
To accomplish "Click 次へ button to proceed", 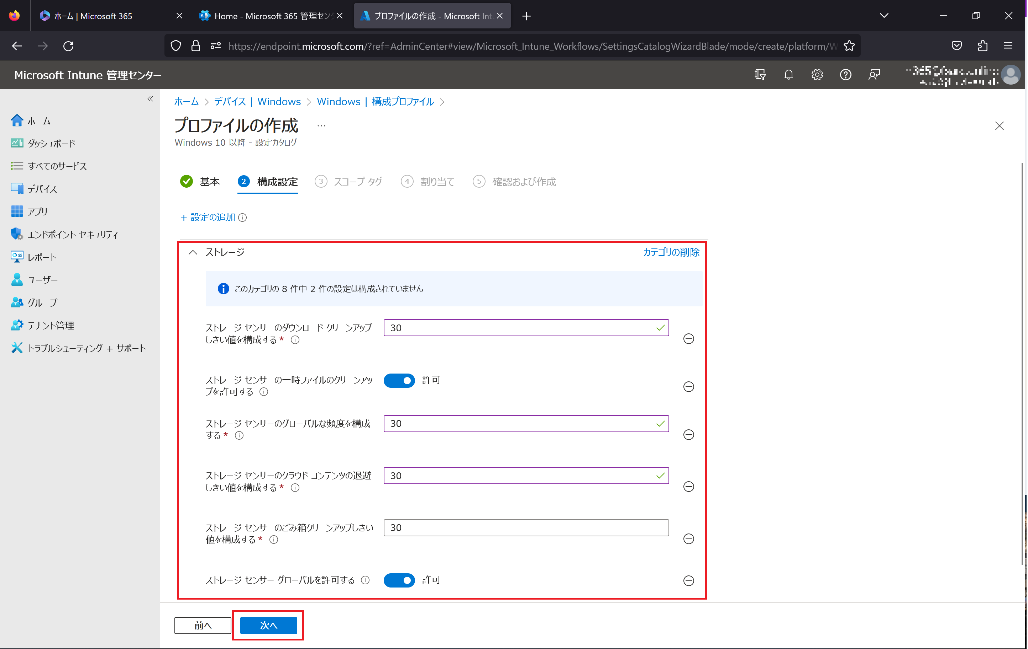I will (269, 625).
